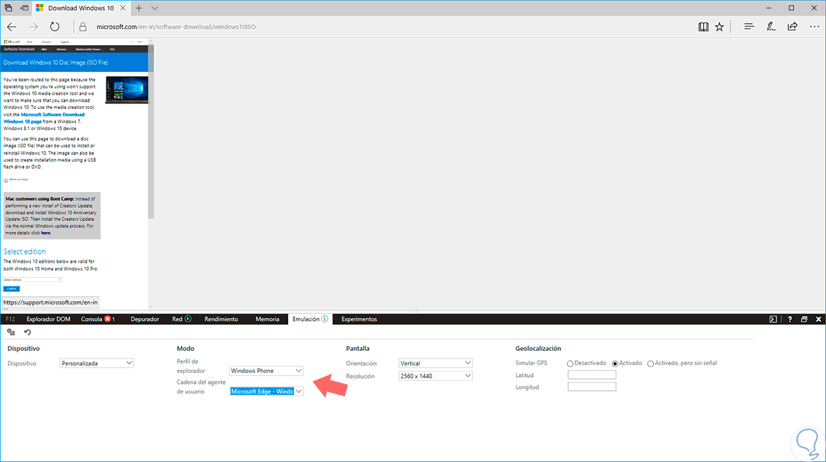
Task: Click Software Download in page header
Action: [x=19, y=49]
